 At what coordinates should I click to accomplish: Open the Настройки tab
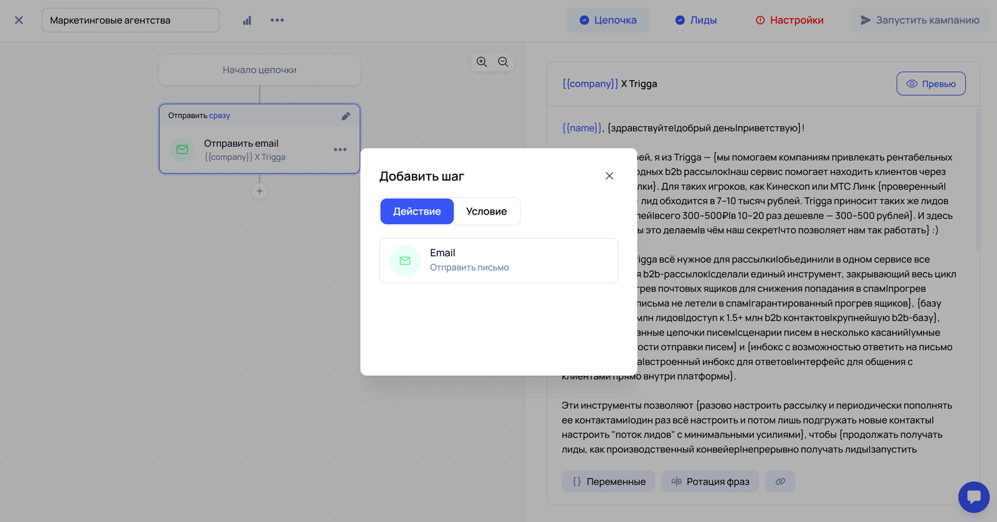[x=789, y=20]
